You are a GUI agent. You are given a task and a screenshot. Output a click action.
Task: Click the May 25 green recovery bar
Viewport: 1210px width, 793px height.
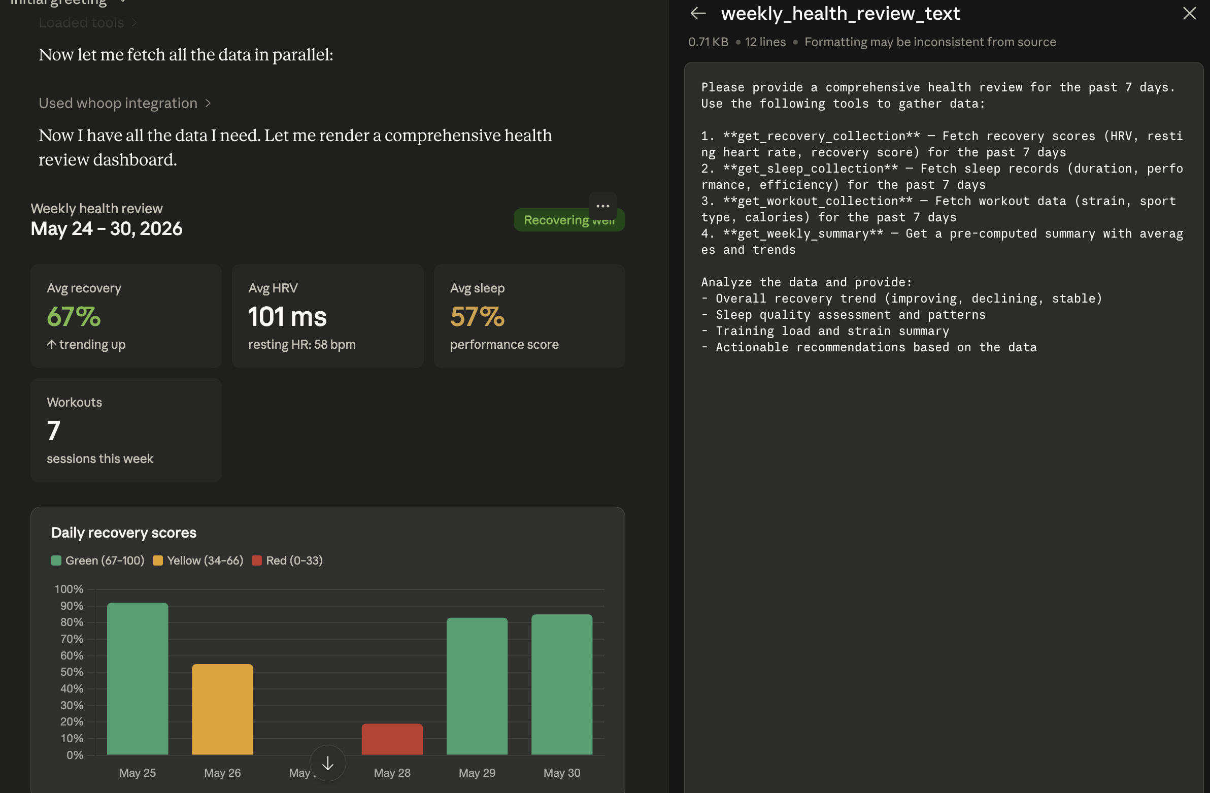[x=138, y=679]
